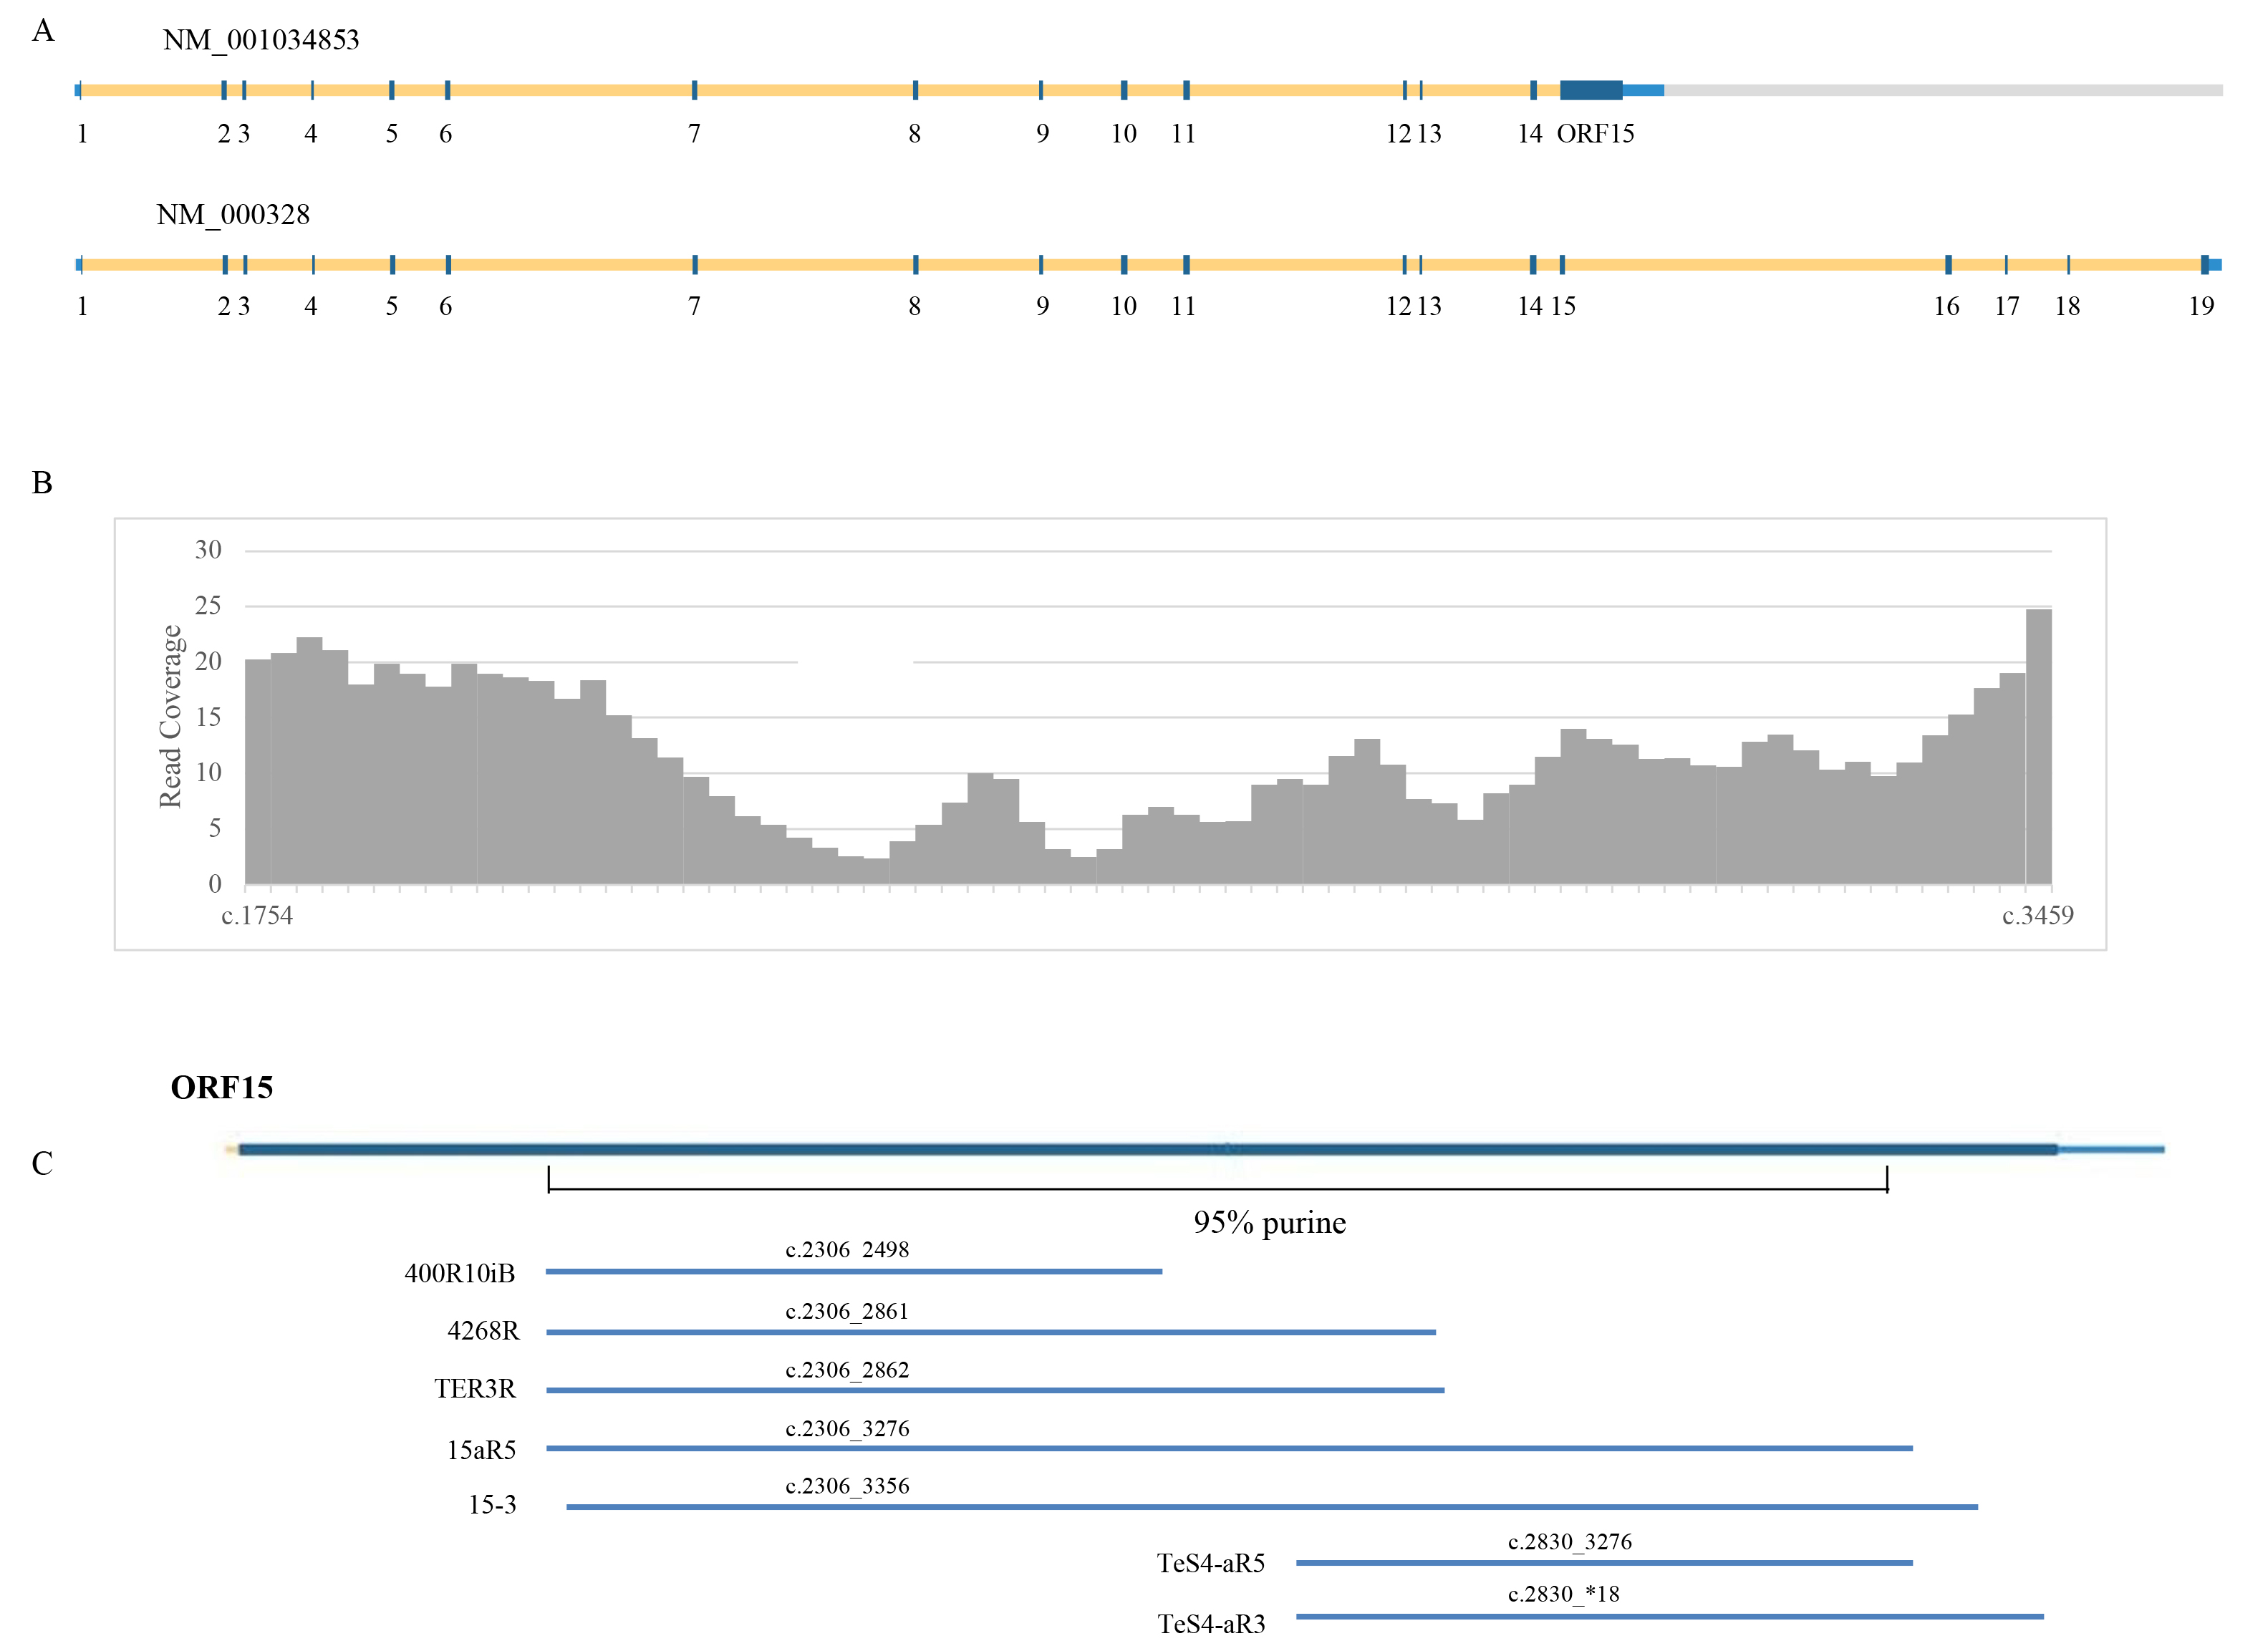Click the NM_000328 transcript label
2268x1651 pixels.
click(x=233, y=215)
